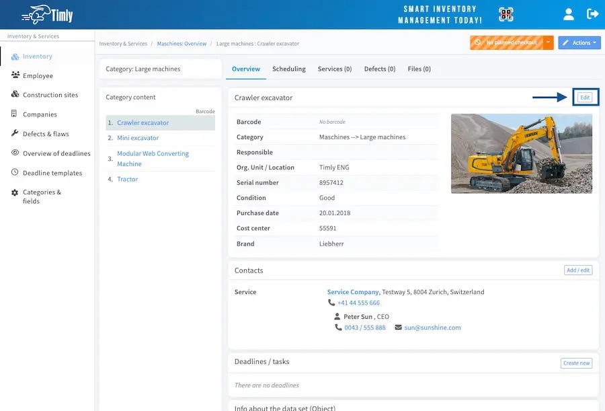Create new deadline with Create new button
This screenshot has width=605, height=411.
[576, 363]
